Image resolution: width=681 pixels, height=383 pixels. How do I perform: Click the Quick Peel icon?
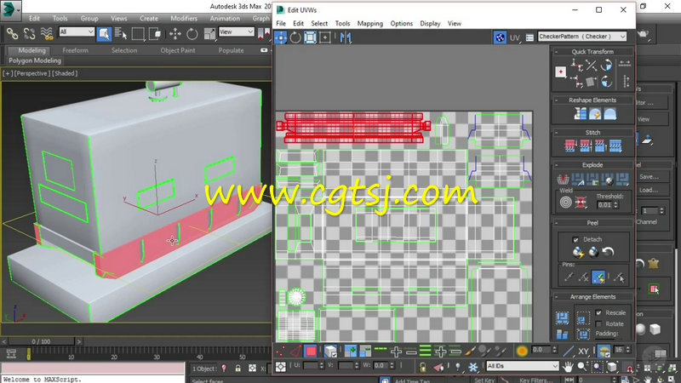point(578,252)
